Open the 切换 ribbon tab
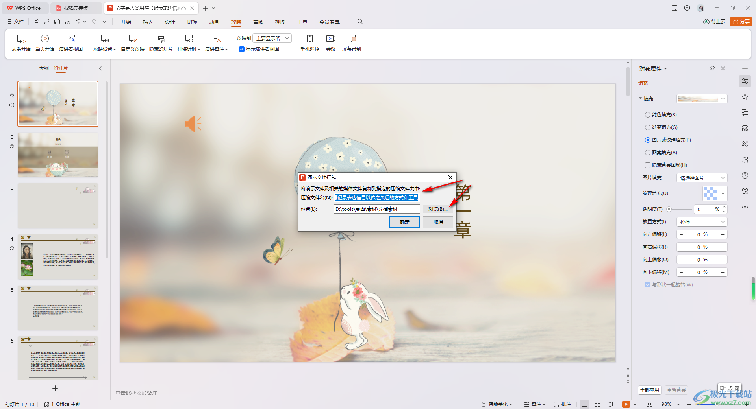Image resolution: width=756 pixels, height=409 pixels. [192, 22]
